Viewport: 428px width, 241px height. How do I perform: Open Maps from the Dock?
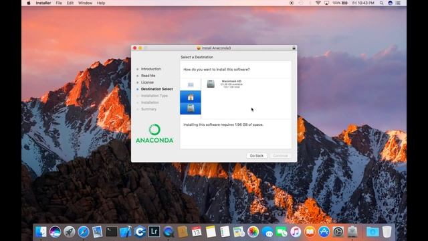[239, 232]
